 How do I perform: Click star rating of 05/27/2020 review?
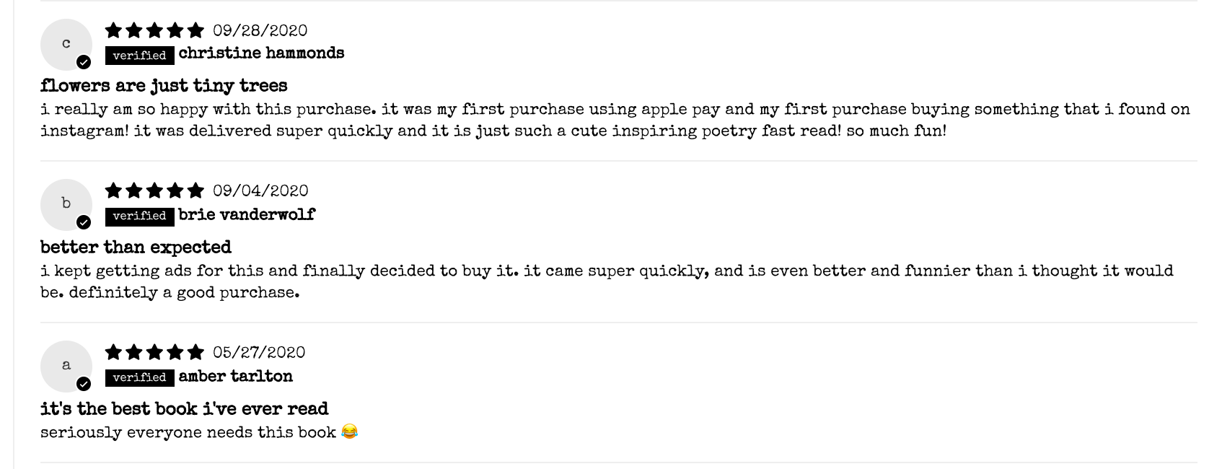tap(154, 352)
